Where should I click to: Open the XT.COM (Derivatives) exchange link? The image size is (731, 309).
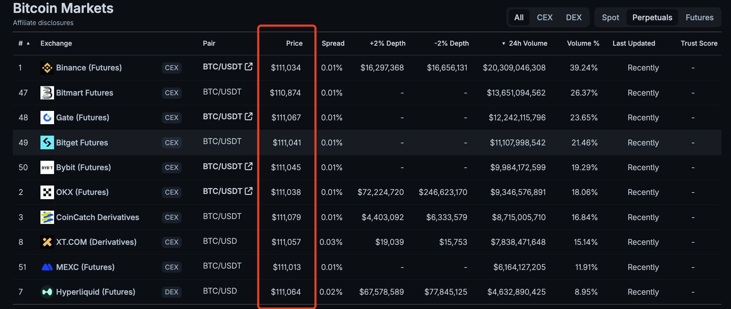[96, 242]
